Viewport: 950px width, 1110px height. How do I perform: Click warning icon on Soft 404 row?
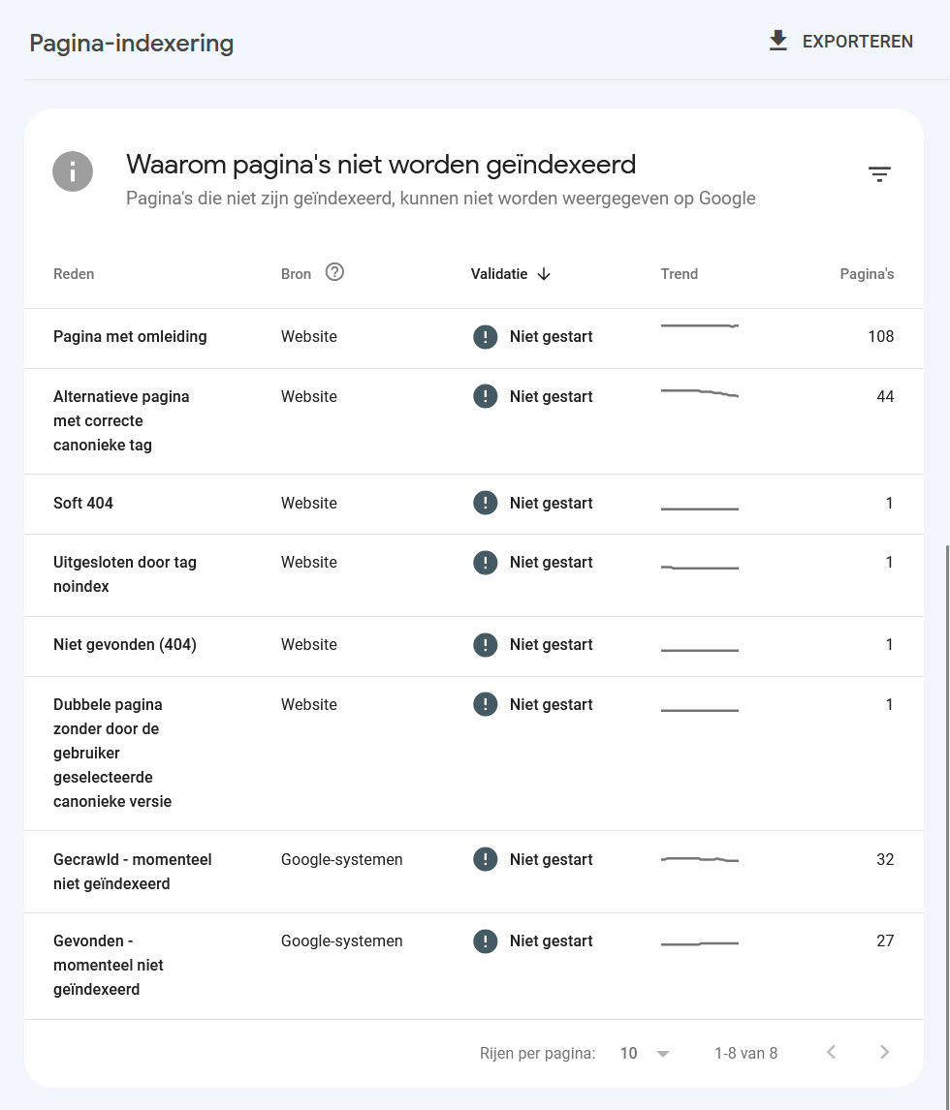[x=486, y=504]
